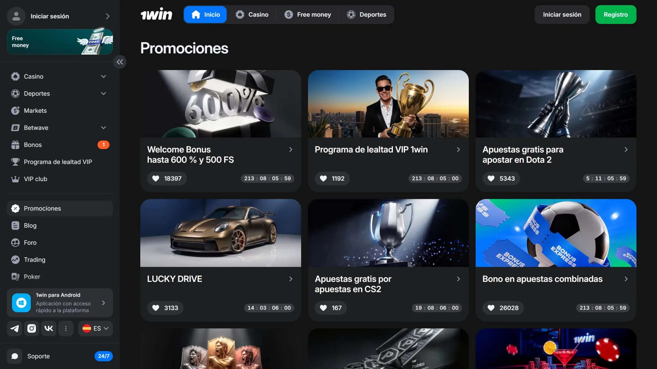Open the Telegram social link
The image size is (657, 369).
(x=15, y=328)
